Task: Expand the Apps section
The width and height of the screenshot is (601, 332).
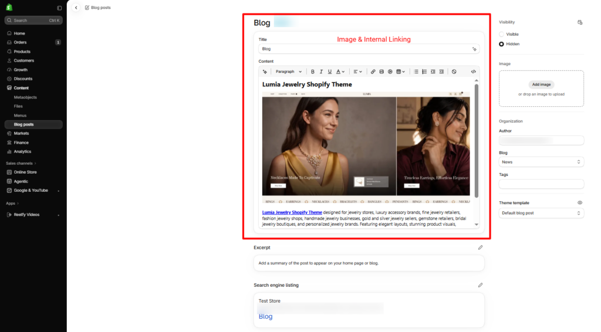Action: [x=12, y=204]
